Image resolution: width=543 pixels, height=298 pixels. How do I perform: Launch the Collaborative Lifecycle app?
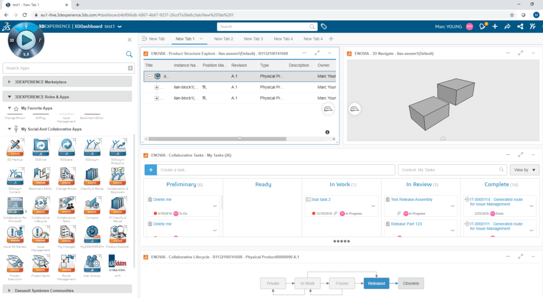[40, 206]
